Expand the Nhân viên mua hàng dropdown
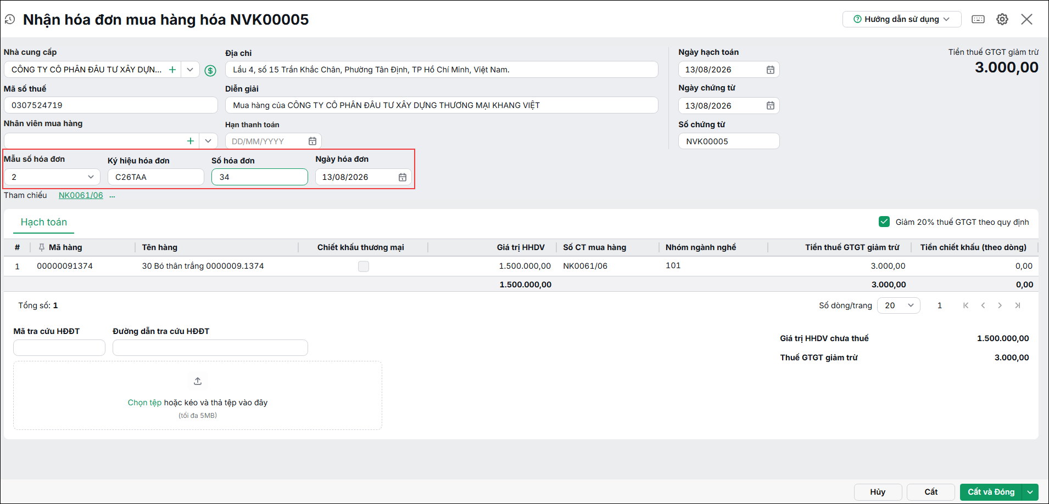Image resolution: width=1049 pixels, height=504 pixels. pos(208,141)
